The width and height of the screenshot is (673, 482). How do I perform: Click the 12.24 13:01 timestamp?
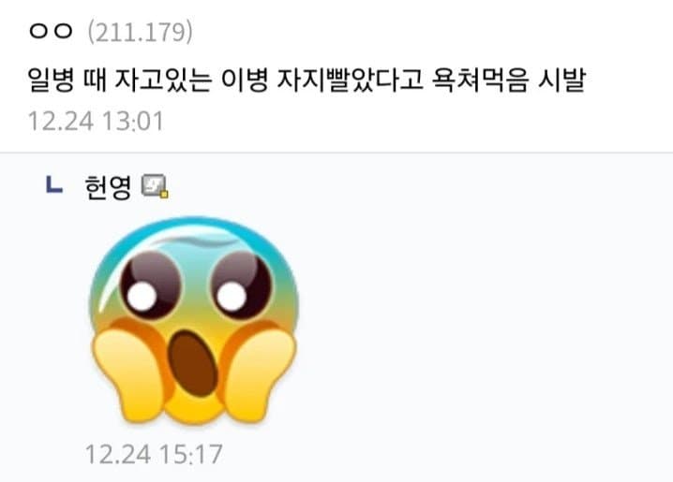[x=96, y=121]
